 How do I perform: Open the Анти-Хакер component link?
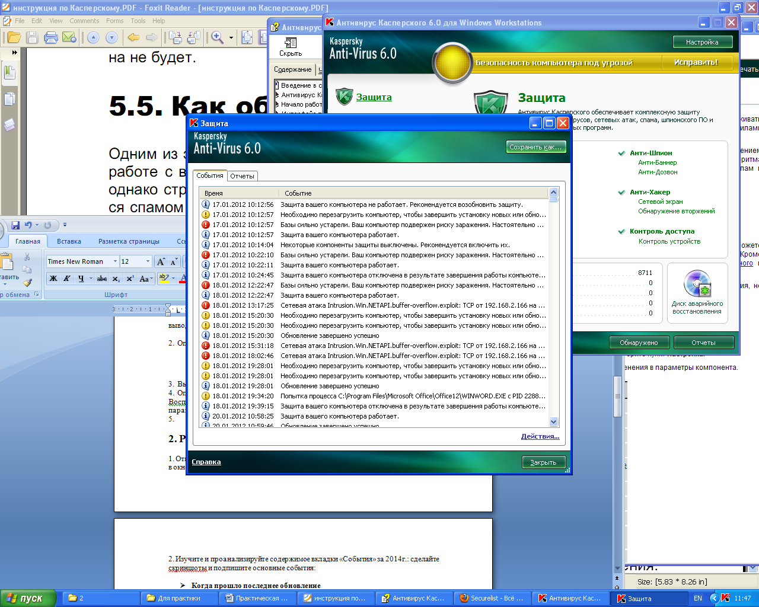(650, 192)
